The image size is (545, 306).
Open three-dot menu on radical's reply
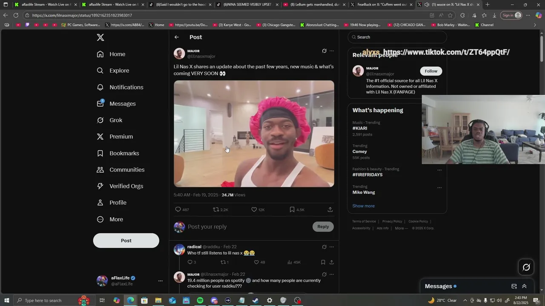click(332, 247)
